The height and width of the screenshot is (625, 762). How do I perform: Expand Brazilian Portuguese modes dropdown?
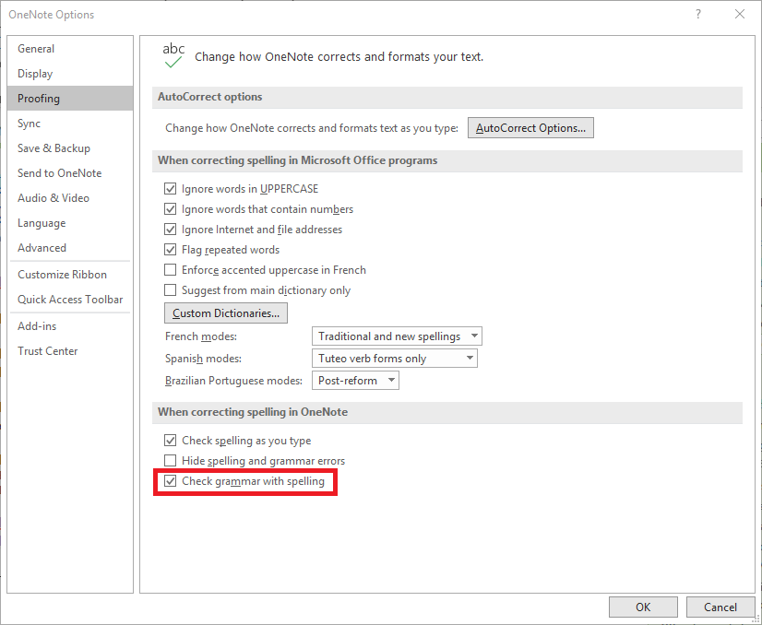pos(355,380)
